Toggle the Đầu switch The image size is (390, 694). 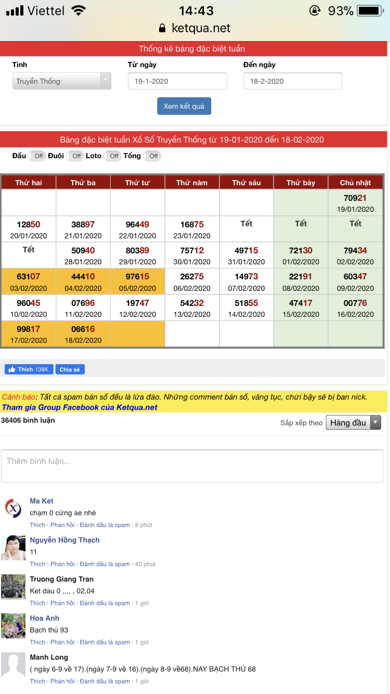(x=37, y=156)
